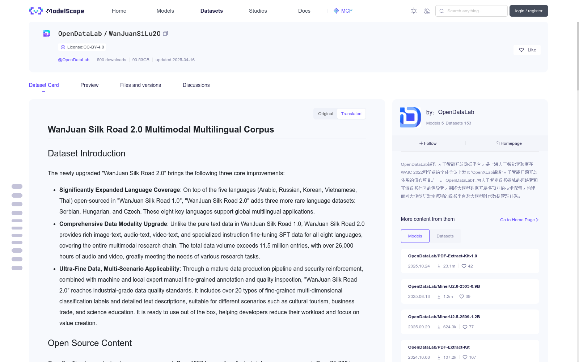Click the 'Dataset Introduction' heading
The width and height of the screenshot is (579, 362).
(x=86, y=153)
